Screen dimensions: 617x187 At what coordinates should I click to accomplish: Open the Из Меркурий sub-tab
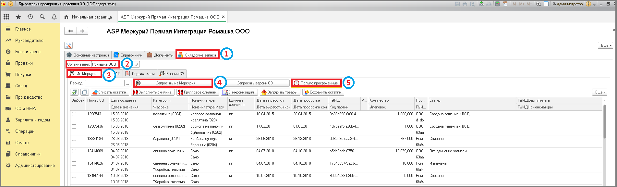coord(84,74)
